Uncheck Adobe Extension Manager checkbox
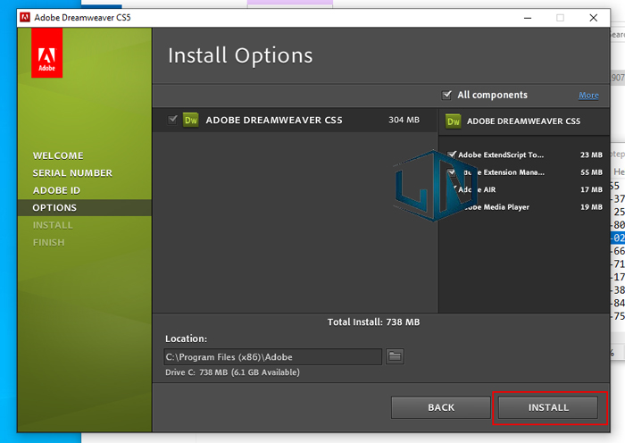 452,172
